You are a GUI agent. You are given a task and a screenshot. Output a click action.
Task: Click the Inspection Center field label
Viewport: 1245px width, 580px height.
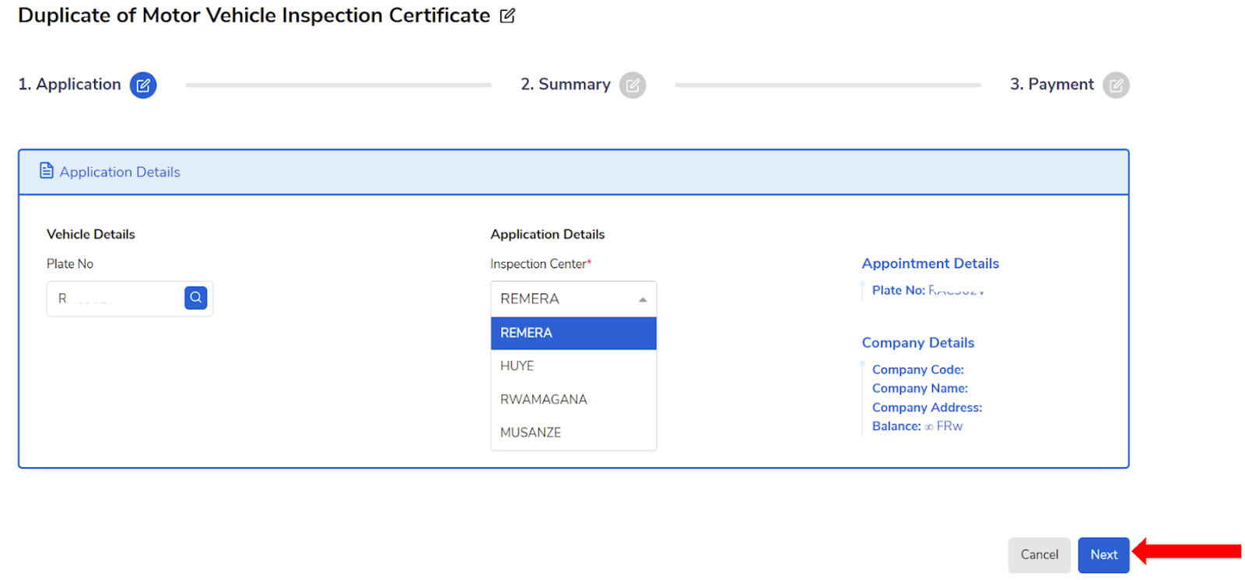coord(541,264)
